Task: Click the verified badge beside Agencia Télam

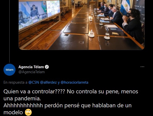Action: pos(47,67)
